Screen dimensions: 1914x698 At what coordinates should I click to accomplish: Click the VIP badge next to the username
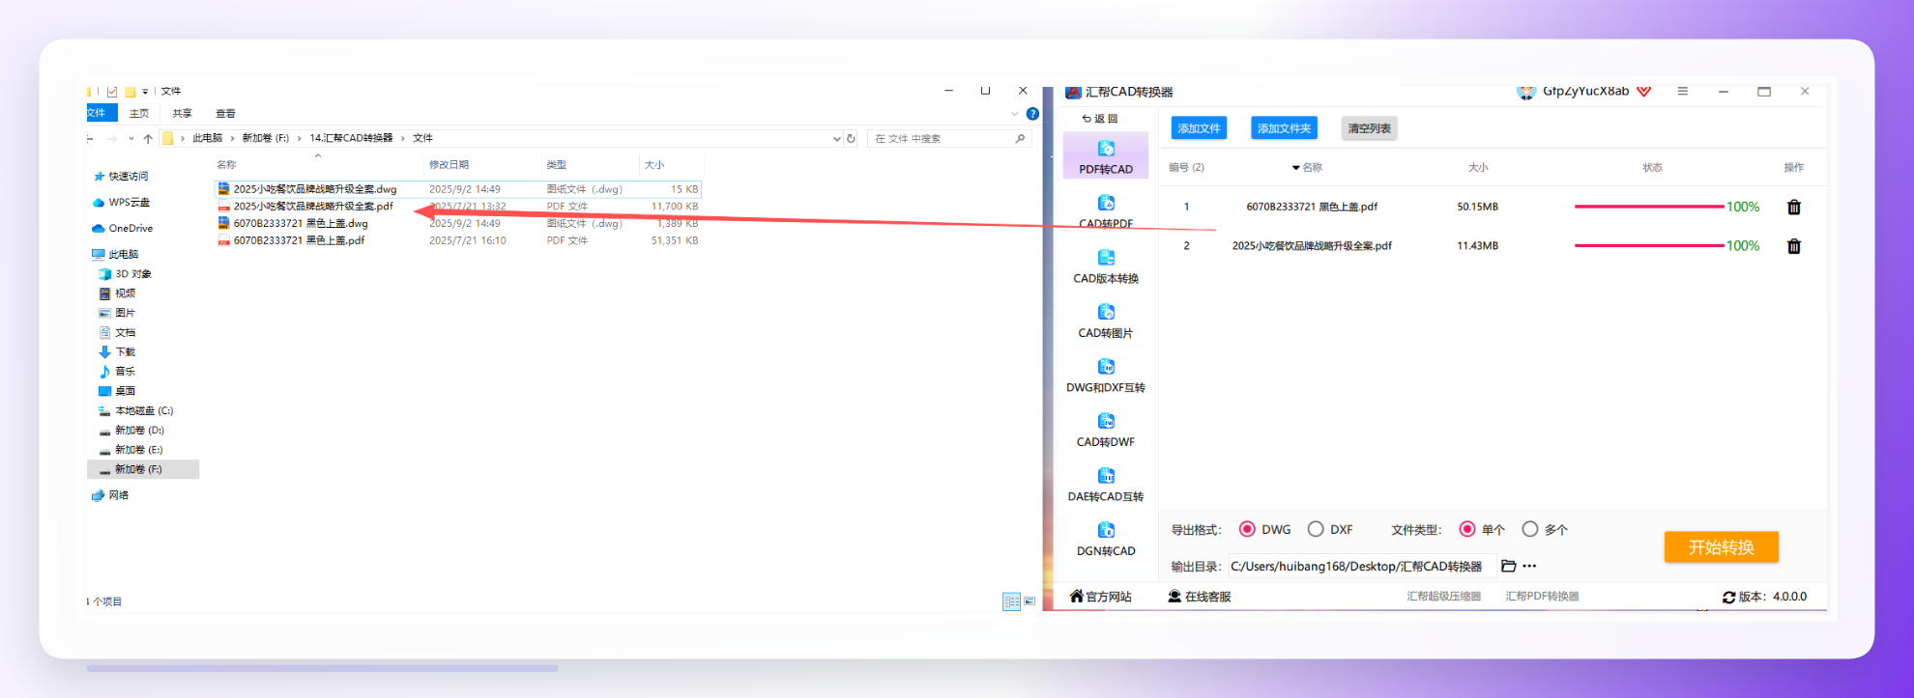coord(1643,92)
